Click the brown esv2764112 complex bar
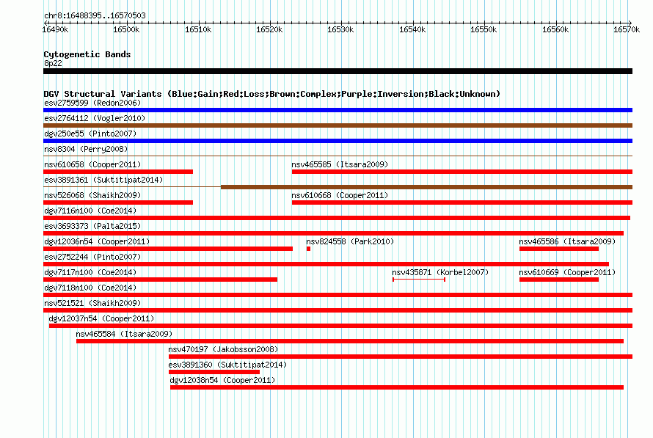Viewport: 653px width, 438px height. 338,125
